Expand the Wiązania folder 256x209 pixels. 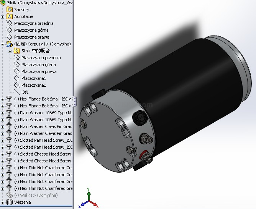pyautogui.click(x=3, y=202)
